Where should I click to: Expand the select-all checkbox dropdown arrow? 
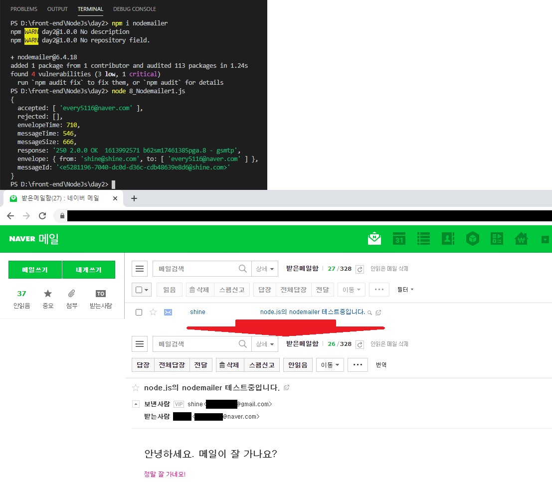pos(146,290)
